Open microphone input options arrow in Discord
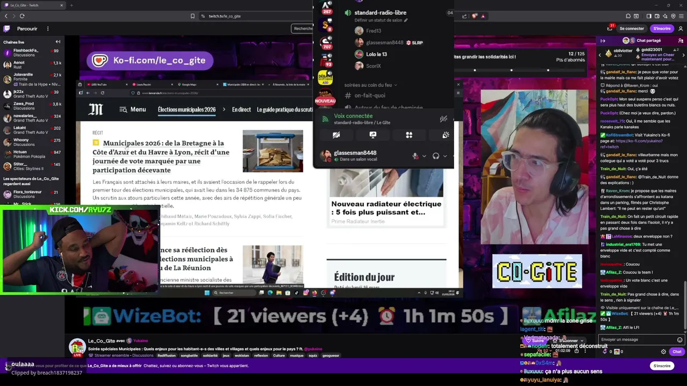 click(424, 156)
